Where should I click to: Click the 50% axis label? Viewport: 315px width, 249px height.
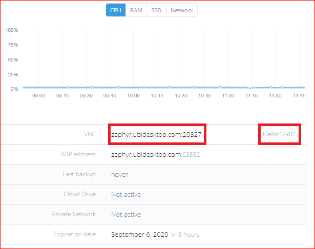pyautogui.click(x=13, y=59)
